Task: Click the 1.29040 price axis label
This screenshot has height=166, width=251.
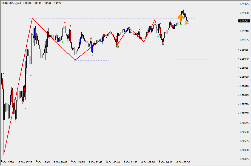Action: coord(244,59)
